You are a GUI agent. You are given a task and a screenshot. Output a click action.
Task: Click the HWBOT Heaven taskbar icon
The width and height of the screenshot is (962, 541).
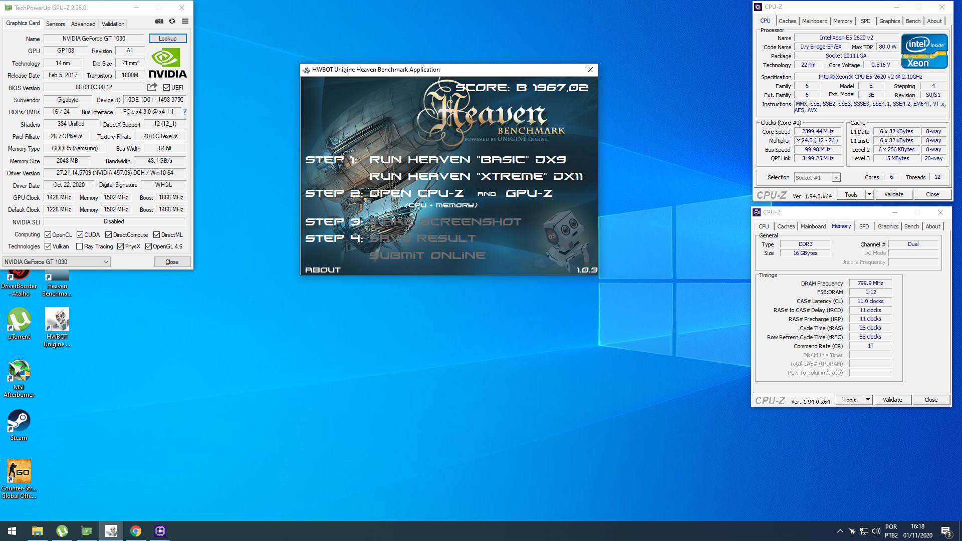pos(111,531)
